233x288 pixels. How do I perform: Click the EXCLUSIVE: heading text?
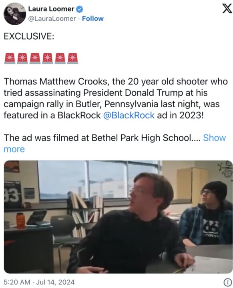point(29,36)
